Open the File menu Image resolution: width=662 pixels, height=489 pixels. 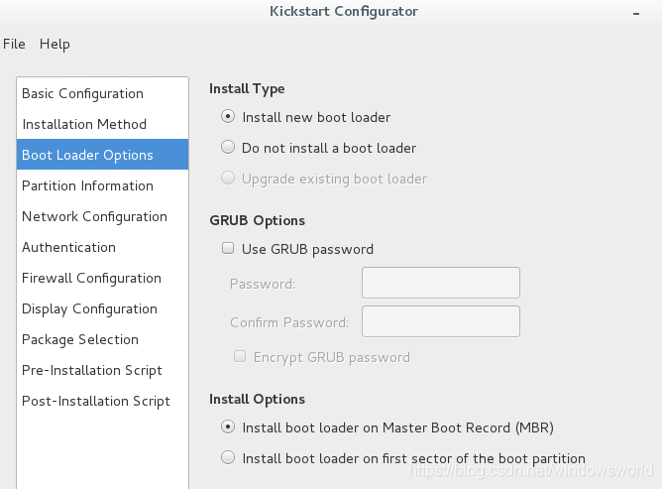[x=14, y=44]
